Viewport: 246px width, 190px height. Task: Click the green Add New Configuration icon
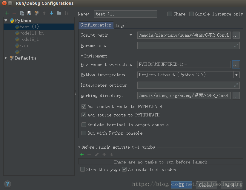[7, 13]
